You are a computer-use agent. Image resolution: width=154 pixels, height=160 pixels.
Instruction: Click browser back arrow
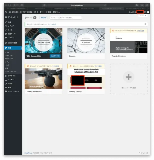pyautogui.click(x=14, y=5)
